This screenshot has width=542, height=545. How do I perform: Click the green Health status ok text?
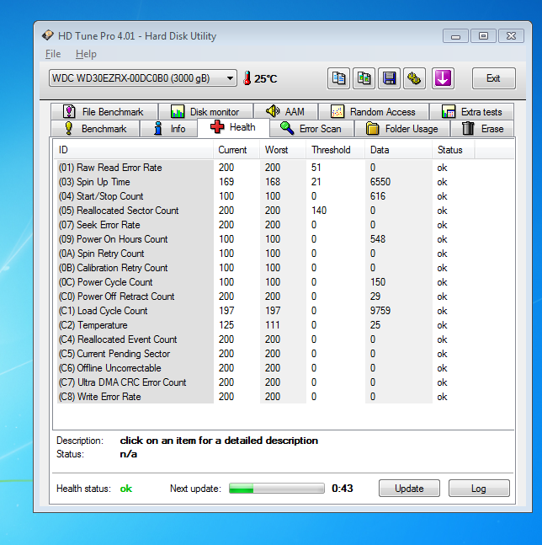(125, 489)
